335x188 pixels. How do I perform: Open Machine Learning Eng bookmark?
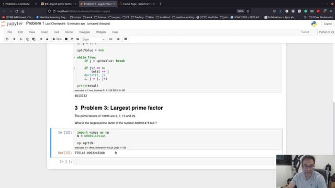click(52, 17)
